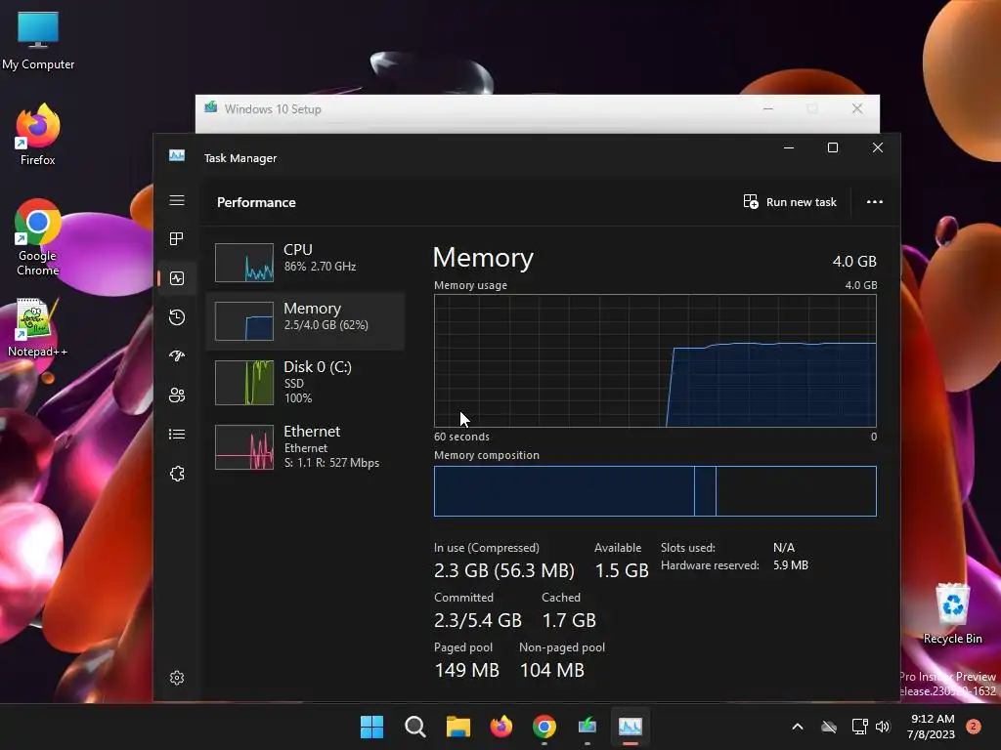Switch to Windows 10 Setup taskbar icon
1001x750 pixels.
click(587, 727)
